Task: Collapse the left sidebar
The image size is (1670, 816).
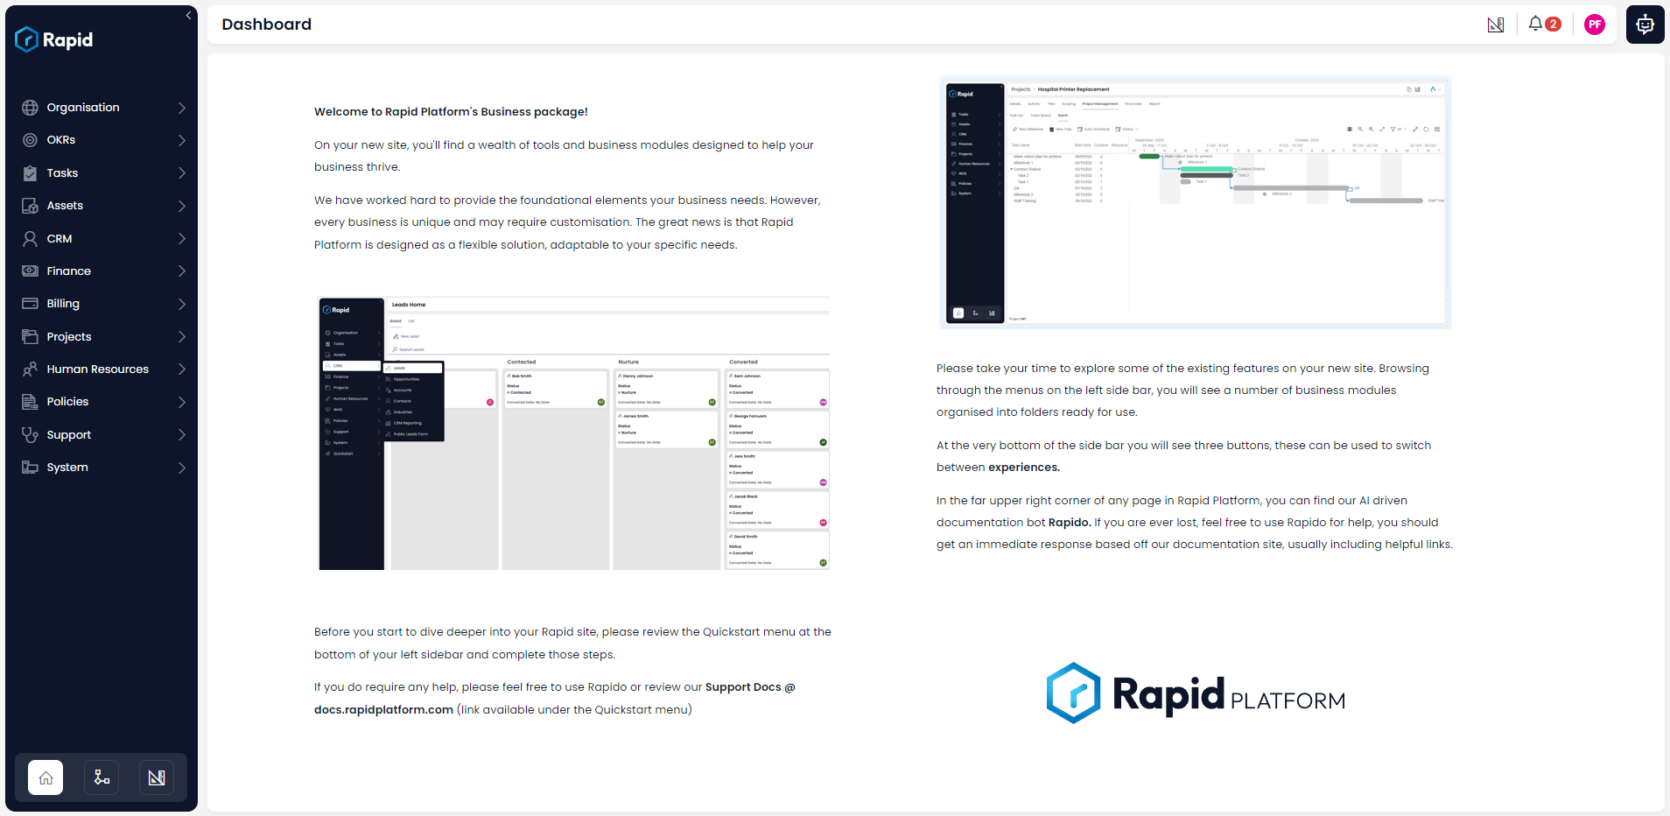Action: click(x=188, y=15)
